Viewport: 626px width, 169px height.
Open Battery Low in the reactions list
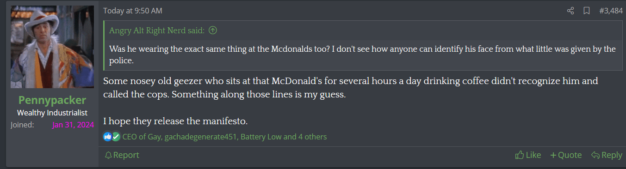point(261,137)
